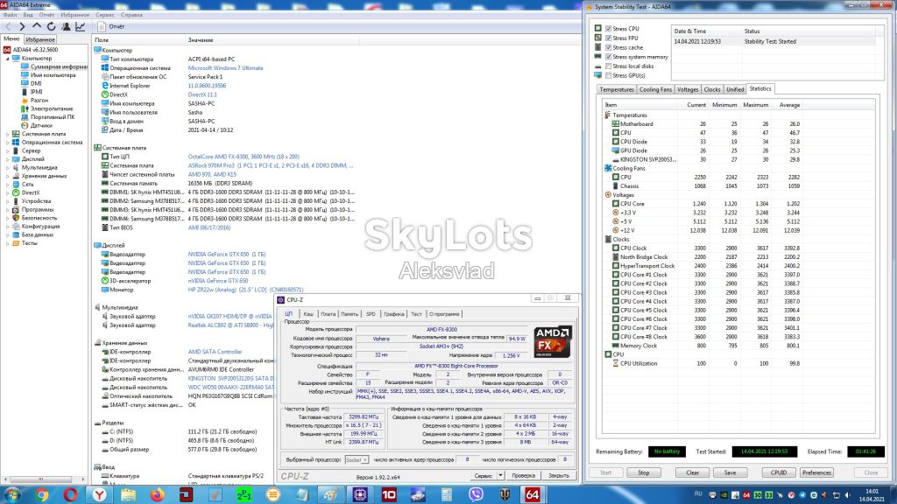Screen dimensions: 897x504
Task: Open the Windows Start menu
Action: coord(12,494)
